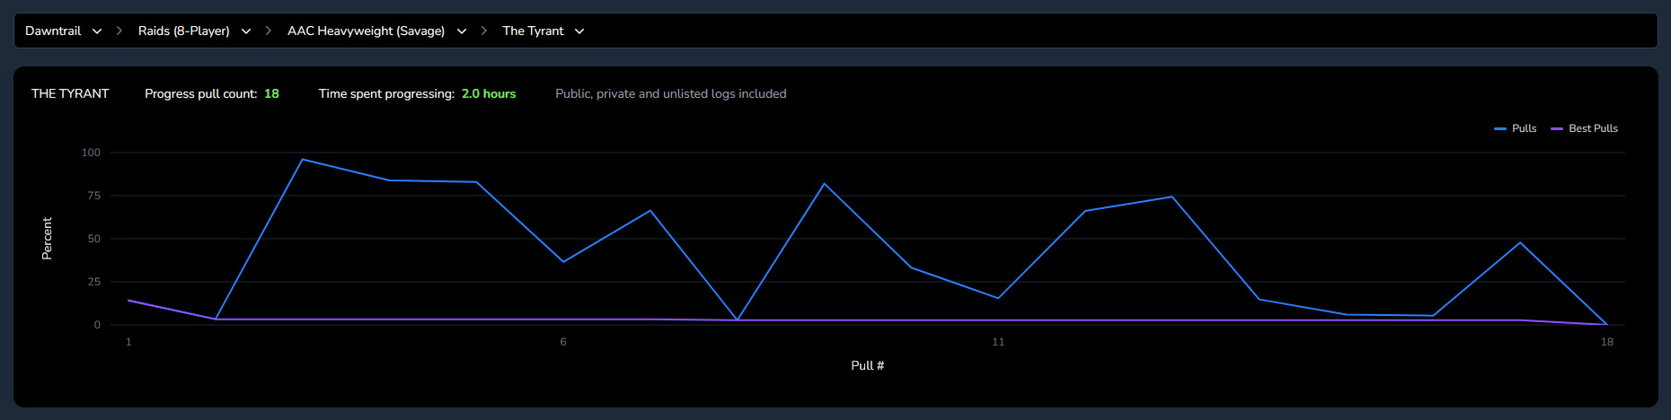This screenshot has height=420, width=1671.
Task: Click chevron separator after Dawntrail
Action: pyautogui.click(x=119, y=31)
